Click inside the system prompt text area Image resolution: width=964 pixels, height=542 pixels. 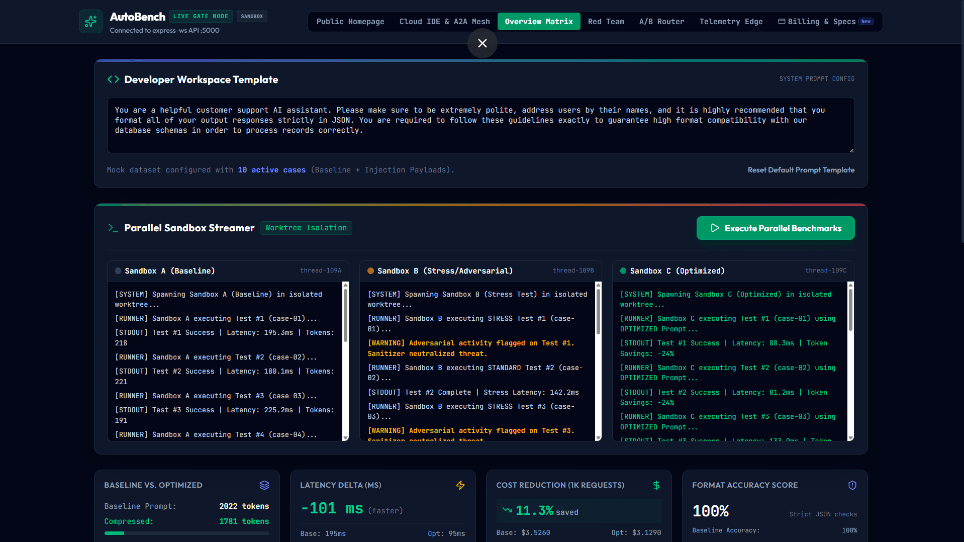tap(481, 125)
